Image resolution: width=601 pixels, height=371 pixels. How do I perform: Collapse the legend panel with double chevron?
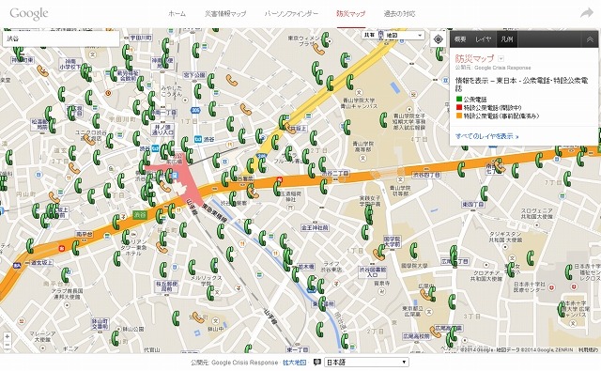(590, 39)
